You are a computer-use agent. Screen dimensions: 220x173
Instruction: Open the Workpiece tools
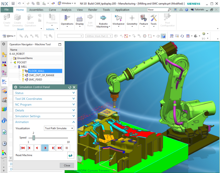118,21
